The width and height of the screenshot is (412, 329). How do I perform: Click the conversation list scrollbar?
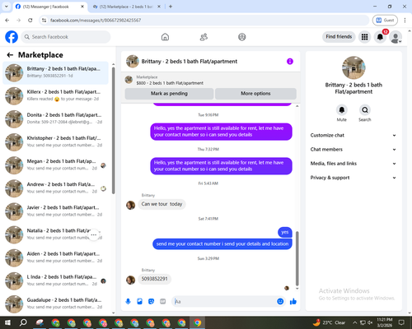pos(113,131)
